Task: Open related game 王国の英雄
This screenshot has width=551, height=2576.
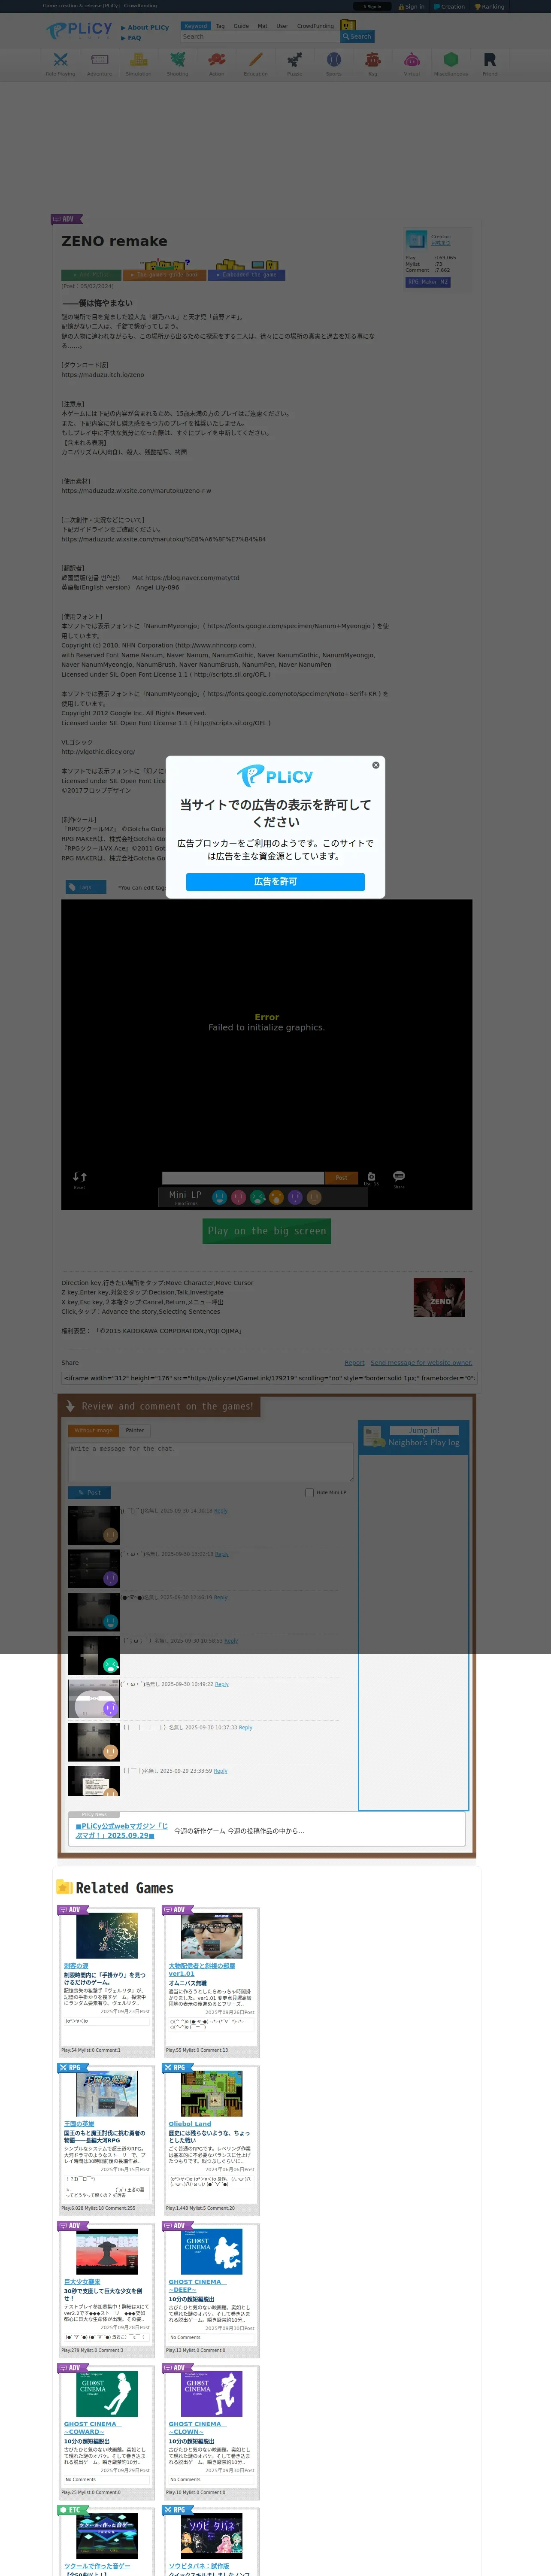Action: [x=79, y=2123]
